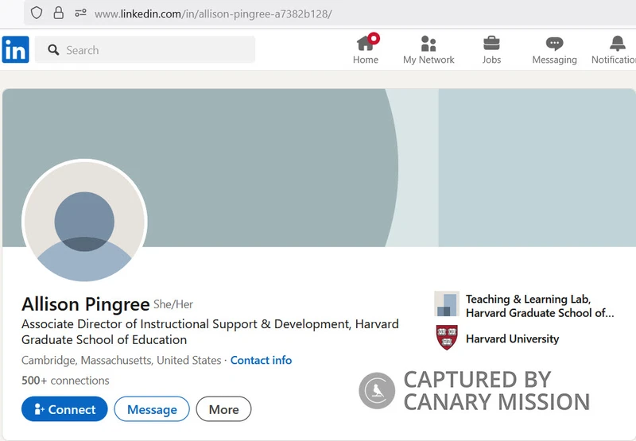Click the profile avatar placeholder image
Image resolution: width=636 pixels, height=441 pixels.
coord(84,222)
